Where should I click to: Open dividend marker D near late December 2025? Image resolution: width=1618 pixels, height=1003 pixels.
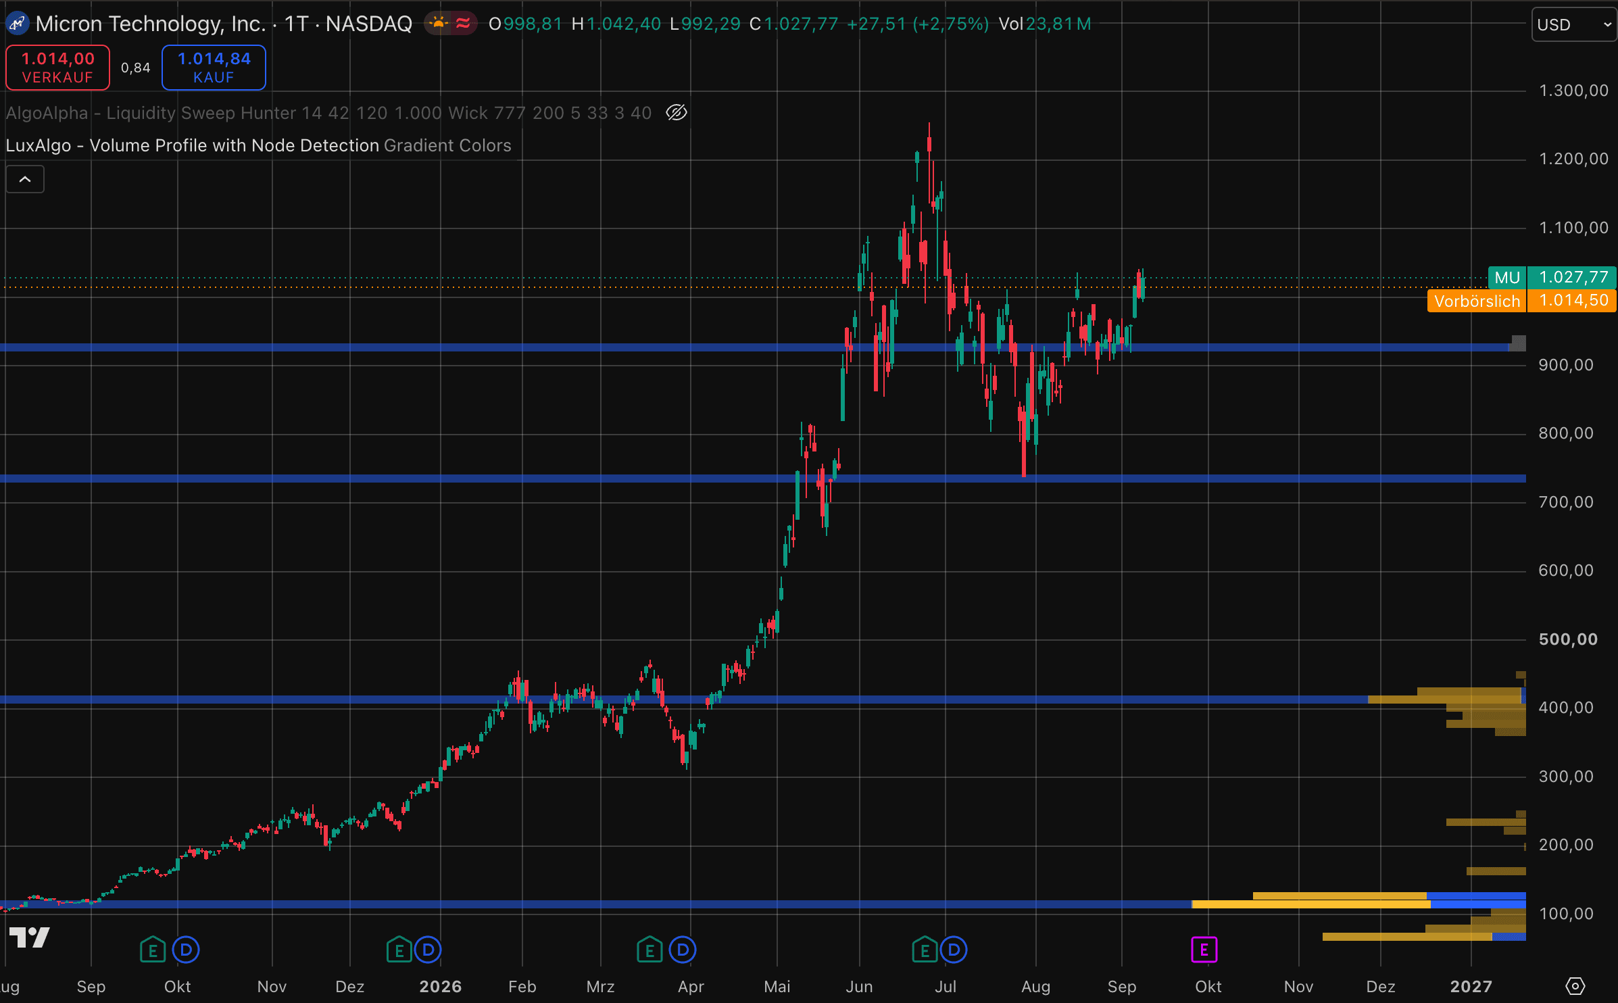pyautogui.click(x=428, y=950)
